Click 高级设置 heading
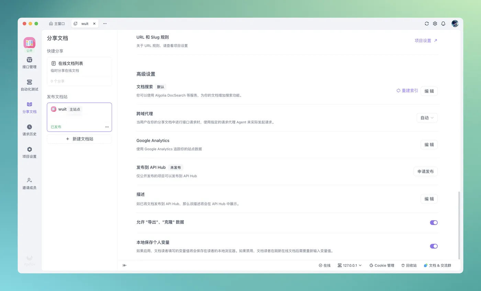Image resolution: width=481 pixels, height=291 pixels. click(146, 74)
